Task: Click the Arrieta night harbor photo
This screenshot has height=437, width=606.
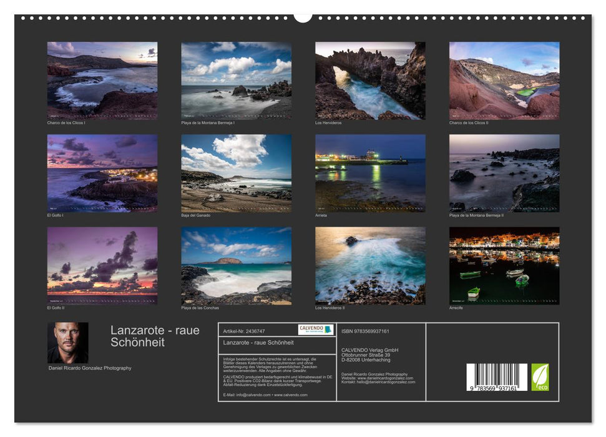Action: click(x=370, y=174)
